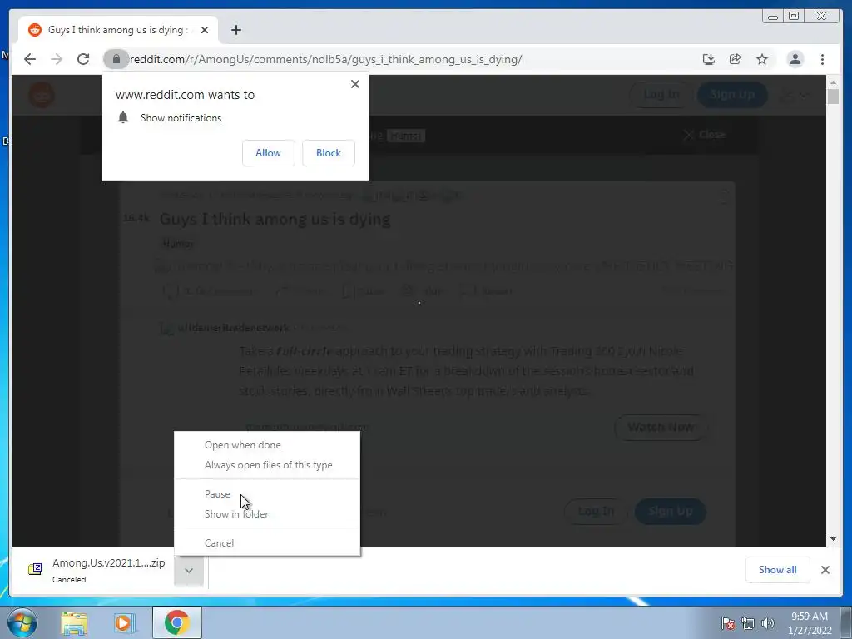This screenshot has width=852, height=639.
Task: Click the volume speaker icon in the tray
Action: coord(767,623)
